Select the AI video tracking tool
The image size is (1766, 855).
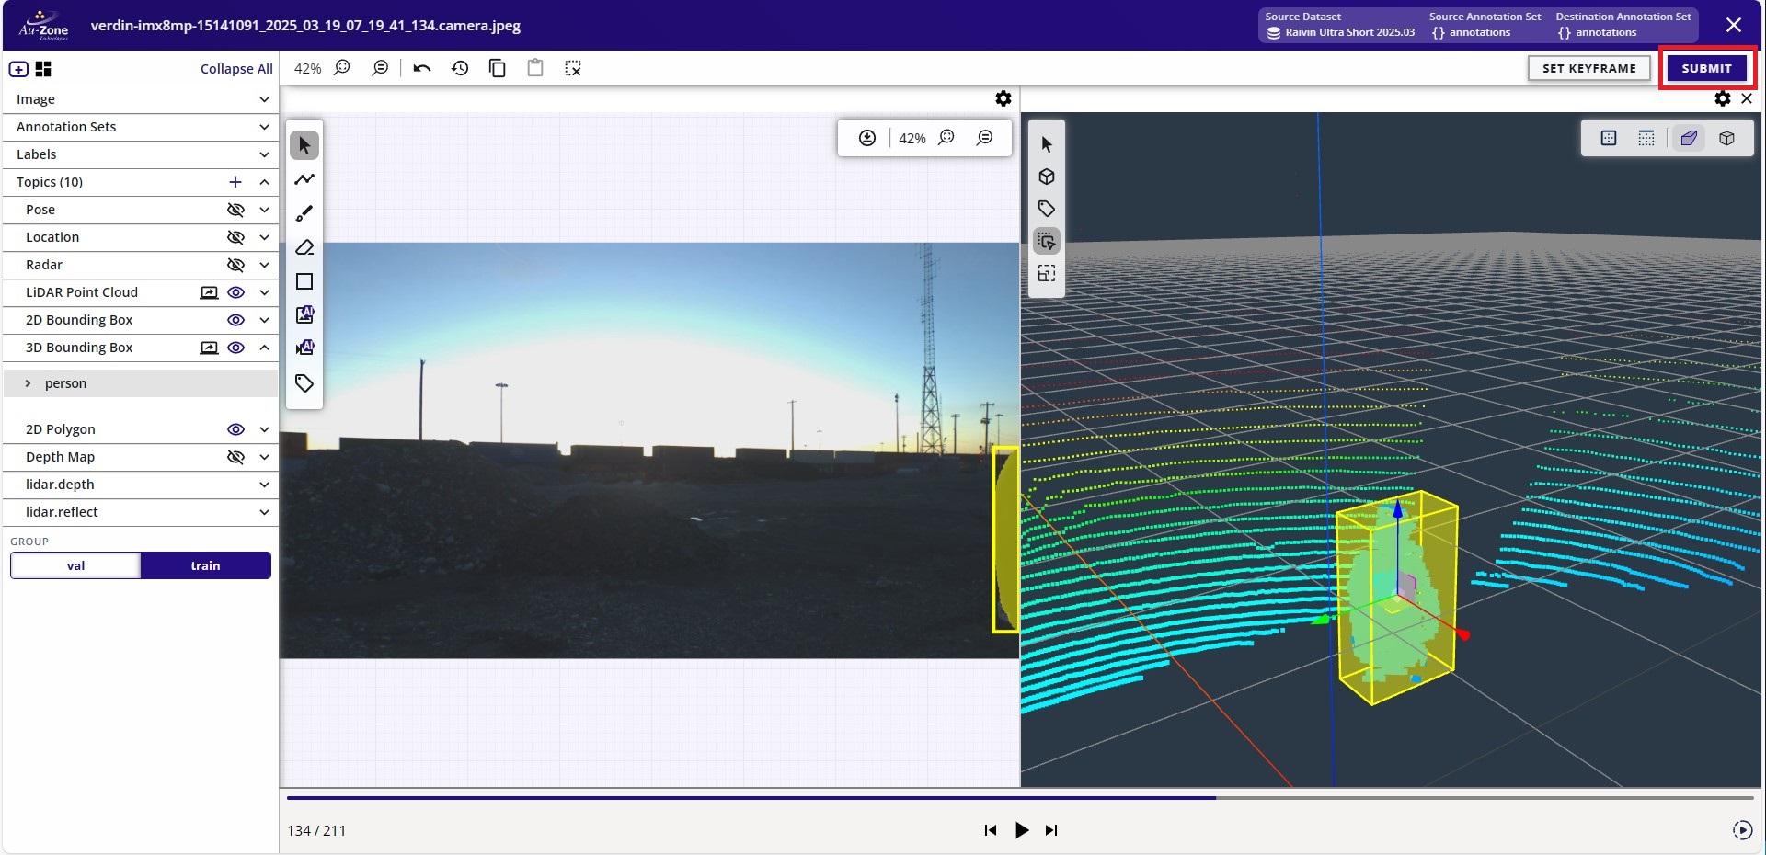point(304,348)
